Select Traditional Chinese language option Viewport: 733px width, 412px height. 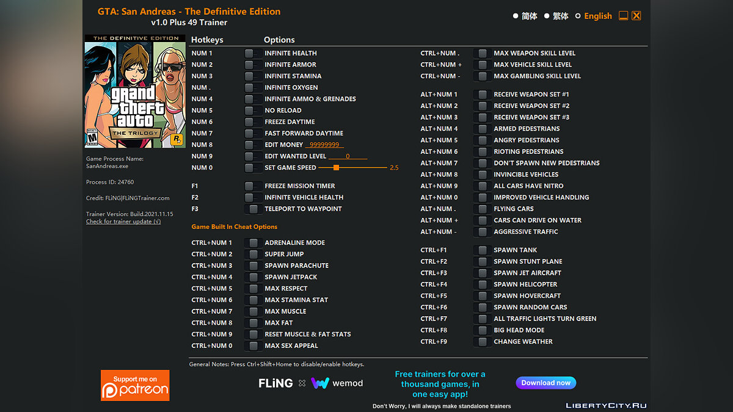pos(556,16)
